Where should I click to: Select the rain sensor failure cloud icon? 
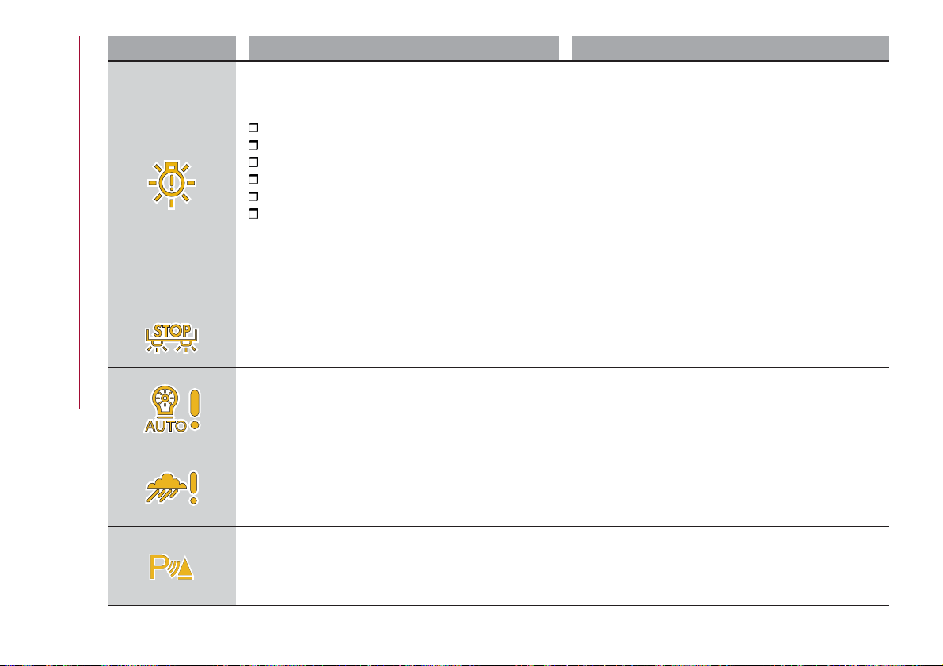tap(172, 488)
